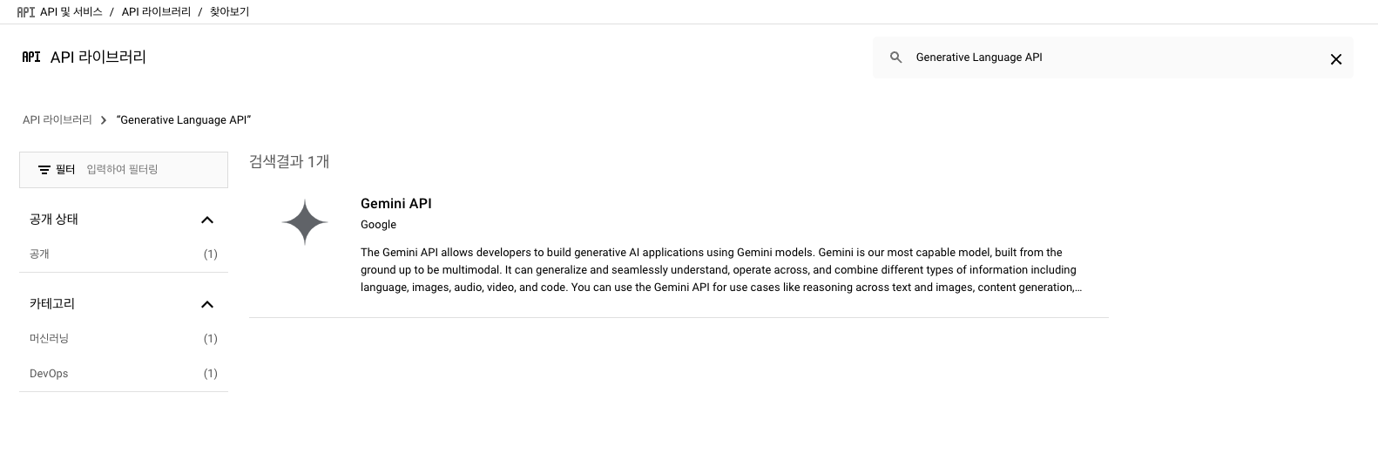Click '찾아보기' in top breadcrumb
Viewport: 1378px width, 474px height.
click(229, 12)
